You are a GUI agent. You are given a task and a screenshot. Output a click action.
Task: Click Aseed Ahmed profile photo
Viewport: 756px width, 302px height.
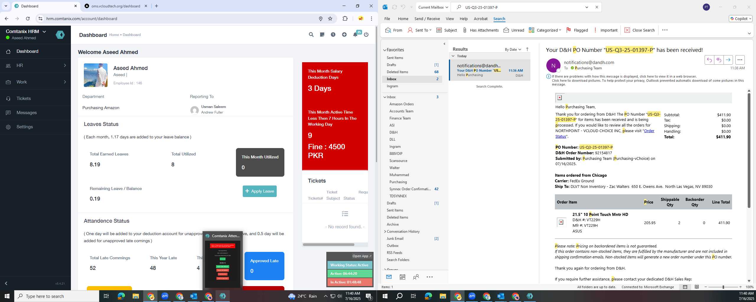tap(95, 75)
